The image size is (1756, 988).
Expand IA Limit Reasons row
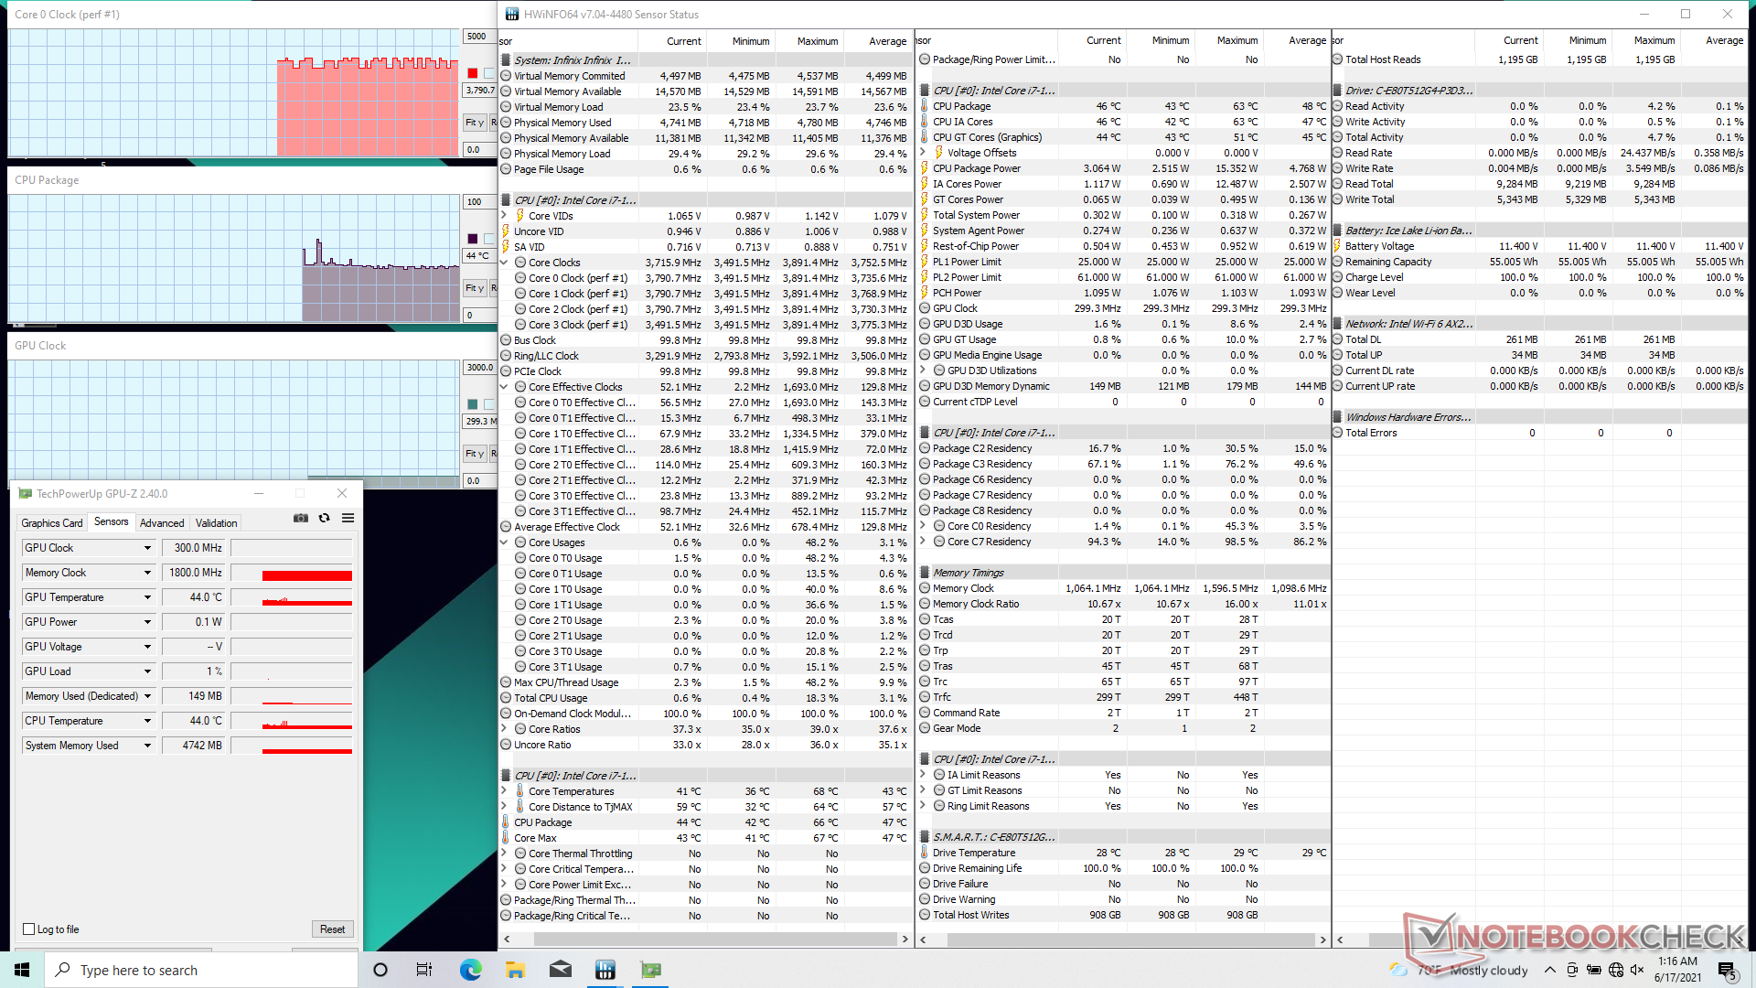tap(923, 775)
